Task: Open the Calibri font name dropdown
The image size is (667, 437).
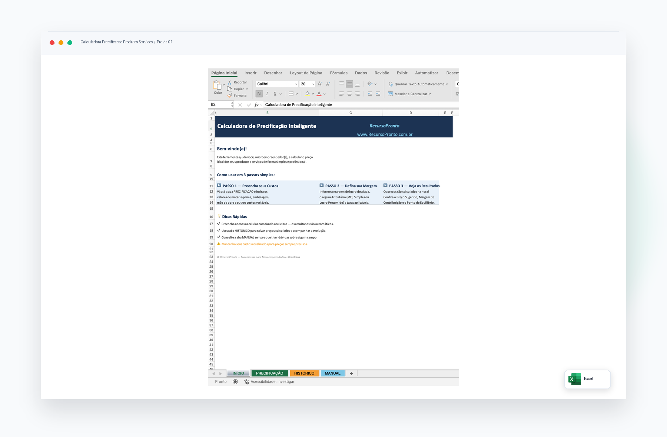Action: 296,84
